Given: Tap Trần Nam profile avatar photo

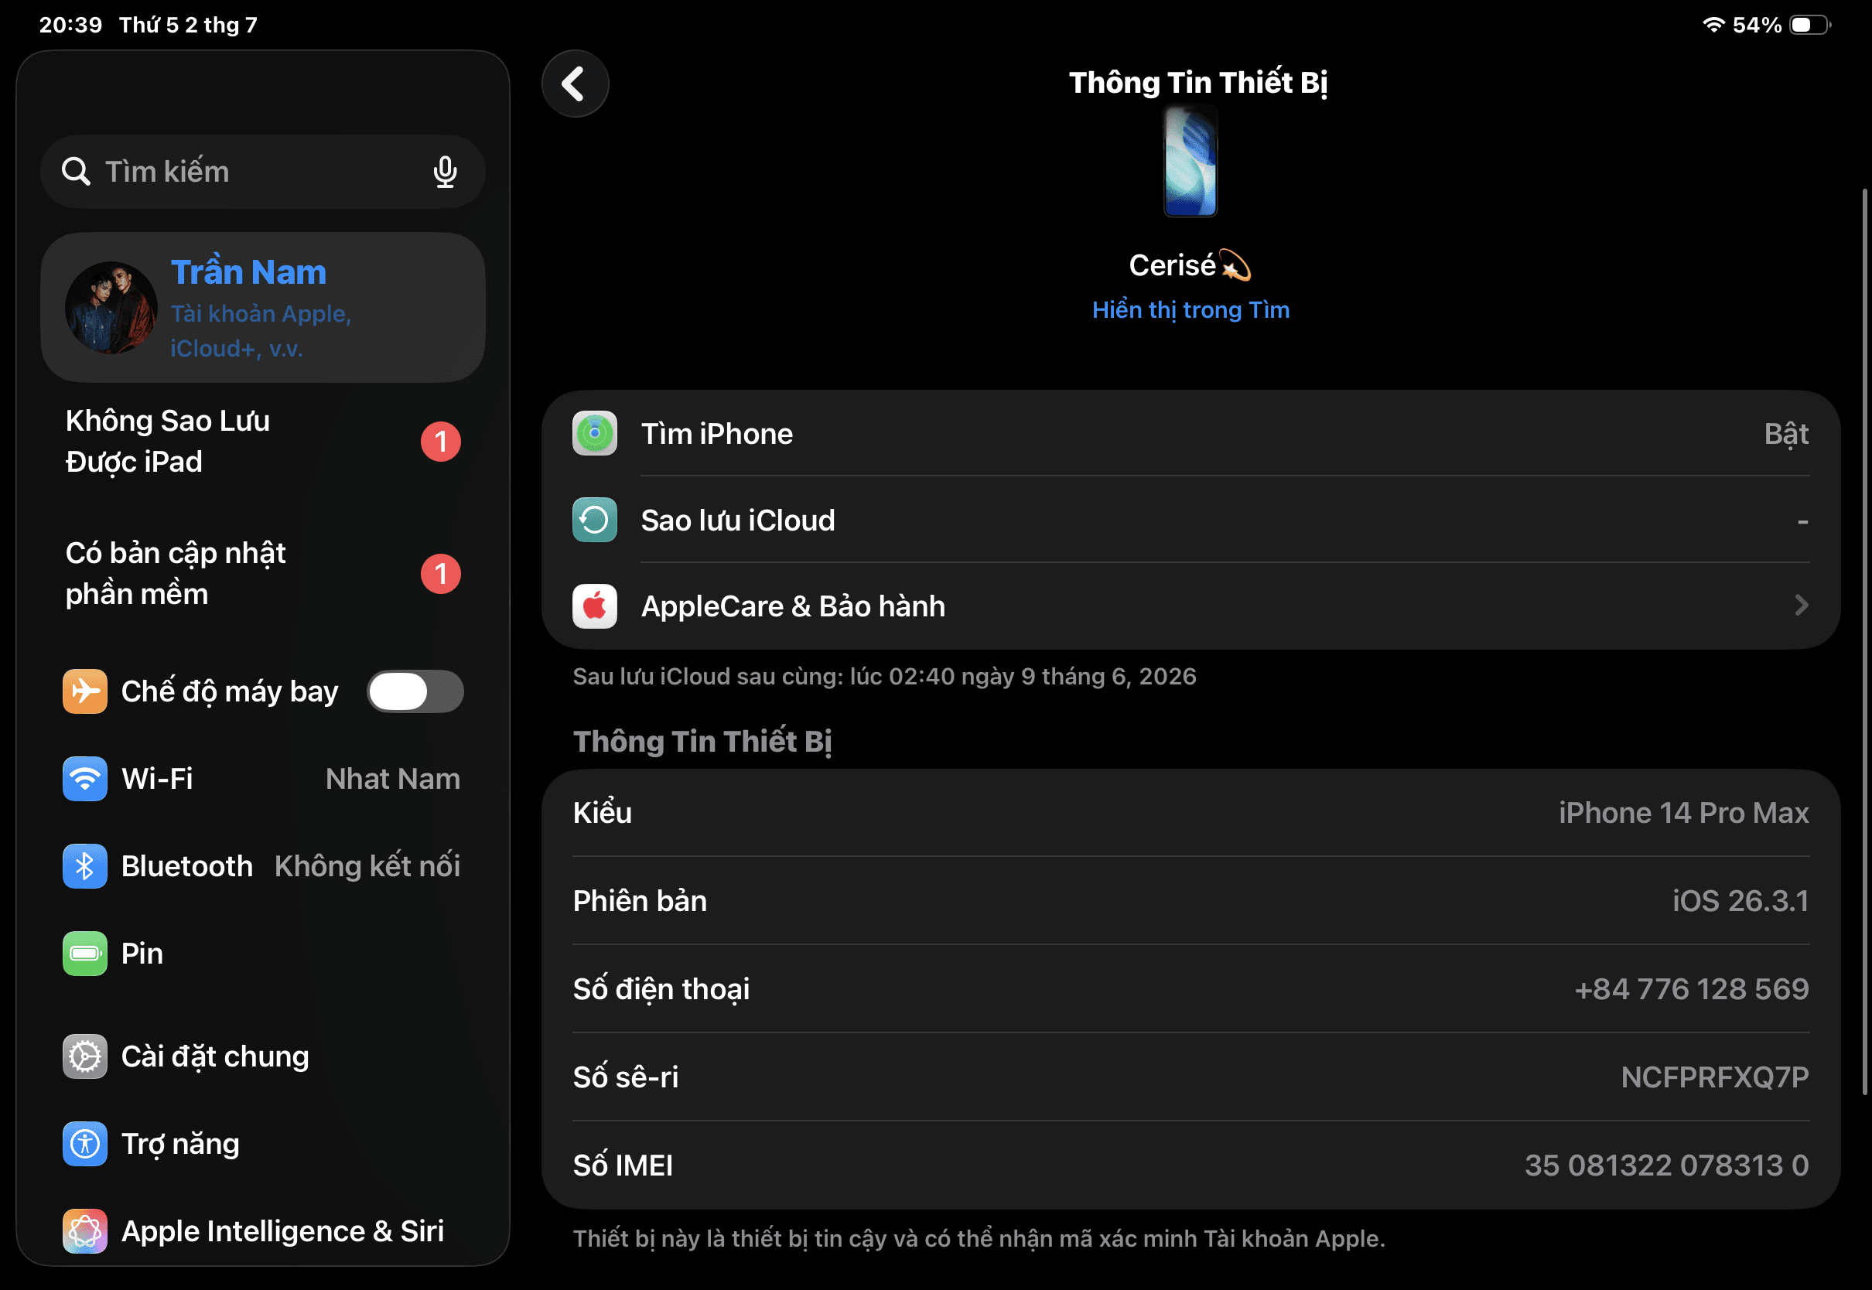Looking at the screenshot, I should [111, 307].
